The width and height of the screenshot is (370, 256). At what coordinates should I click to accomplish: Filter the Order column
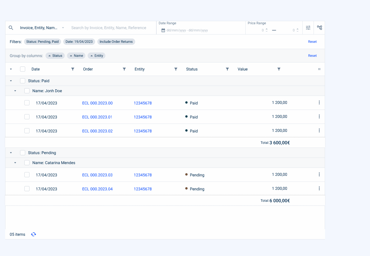point(124,69)
